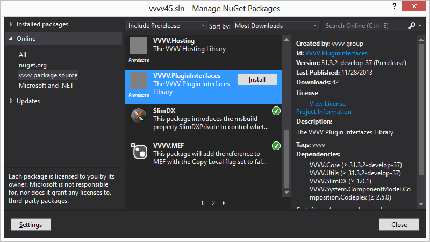This screenshot has height=242, width=430.
Task: Click the package list scrollbar thumb
Action: coord(287,159)
